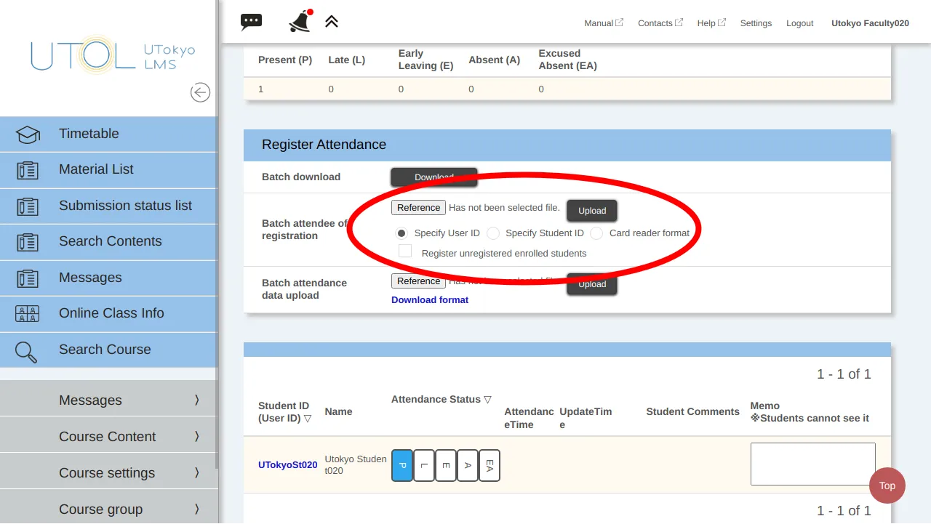Expand the Course settings submenu

(196, 473)
